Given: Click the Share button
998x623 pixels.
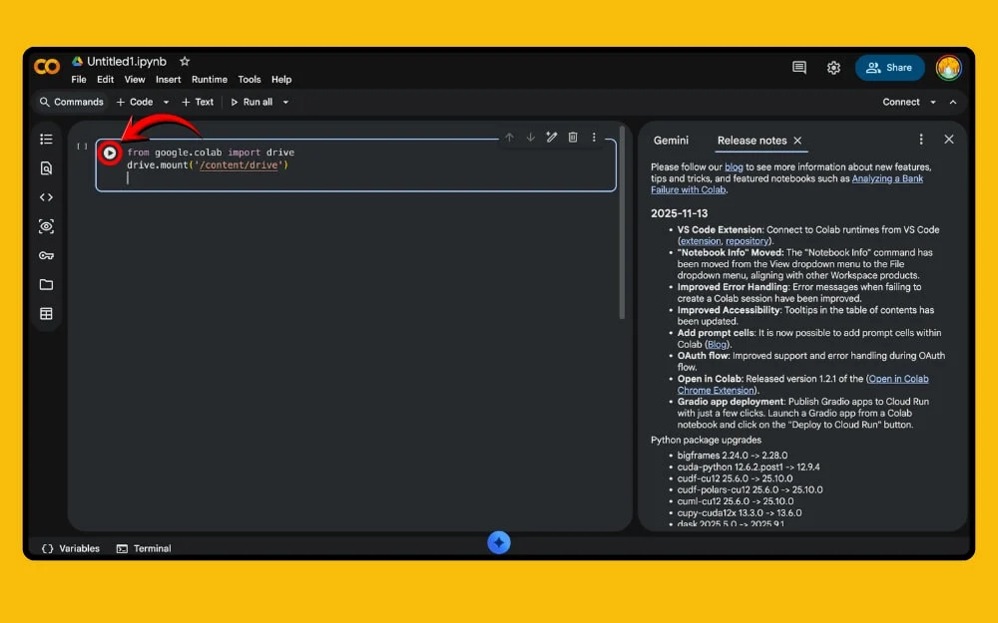Looking at the screenshot, I should coord(889,68).
